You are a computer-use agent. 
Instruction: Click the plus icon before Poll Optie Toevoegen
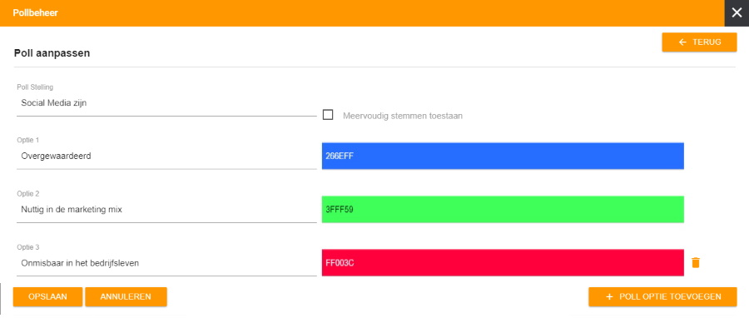(x=609, y=296)
